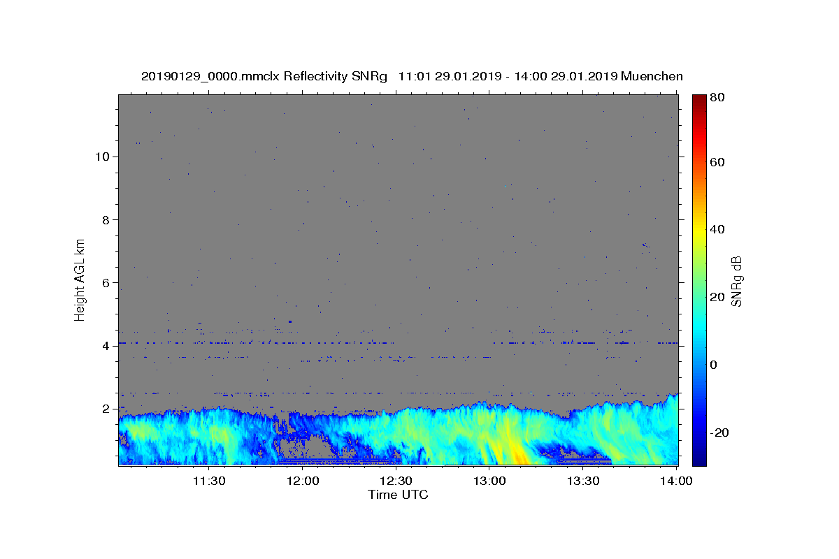Click the 11:30 time tick label
839x559 pixels.
(208, 481)
